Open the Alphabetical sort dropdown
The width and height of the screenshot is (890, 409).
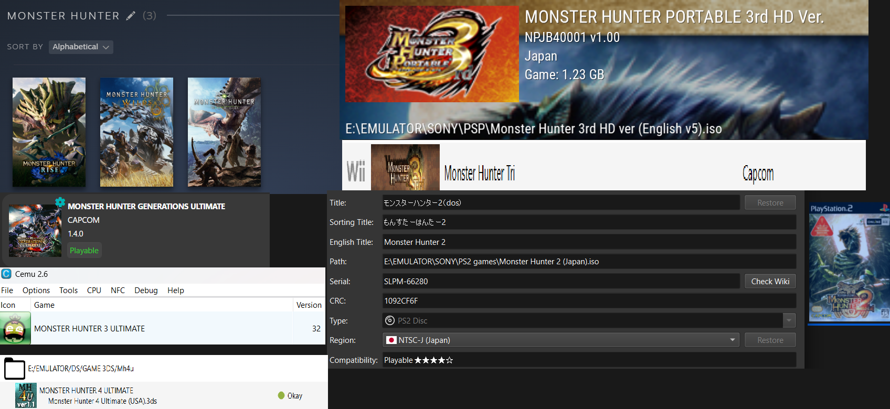point(81,47)
